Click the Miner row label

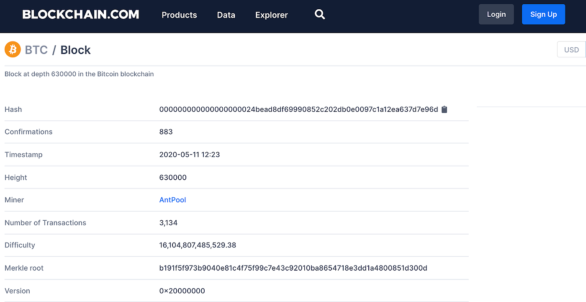click(14, 200)
